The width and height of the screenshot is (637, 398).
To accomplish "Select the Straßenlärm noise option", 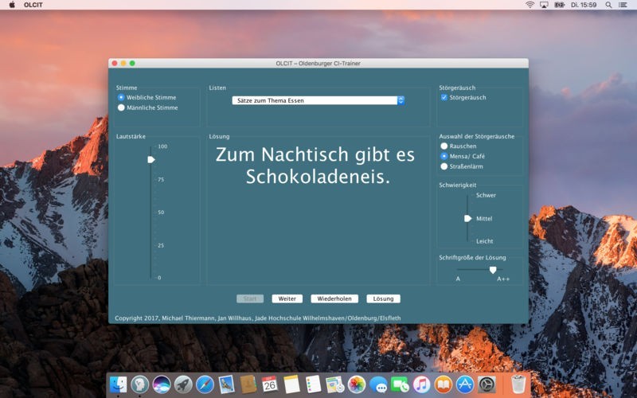I will 444,166.
